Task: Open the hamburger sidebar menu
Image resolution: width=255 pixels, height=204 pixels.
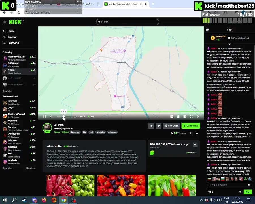Action: (5, 22)
